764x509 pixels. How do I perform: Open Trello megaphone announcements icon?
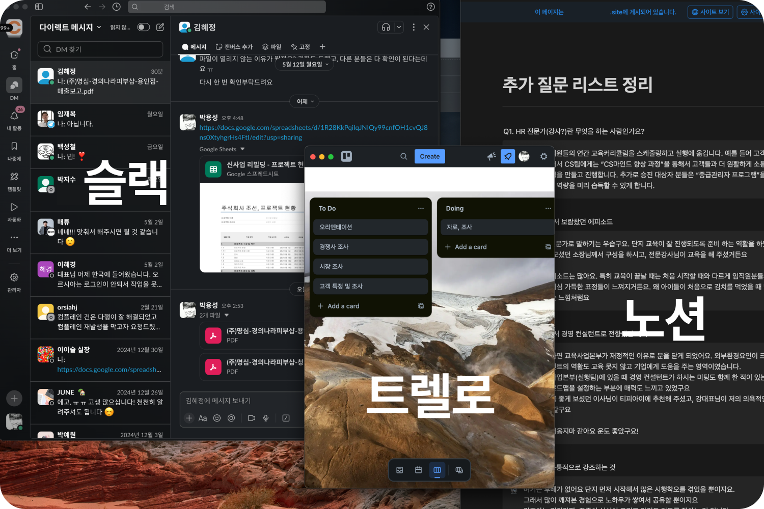[x=491, y=156]
